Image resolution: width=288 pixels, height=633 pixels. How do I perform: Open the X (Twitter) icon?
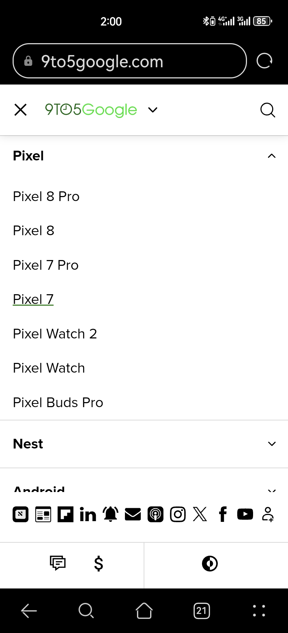pyautogui.click(x=200, y=514)
